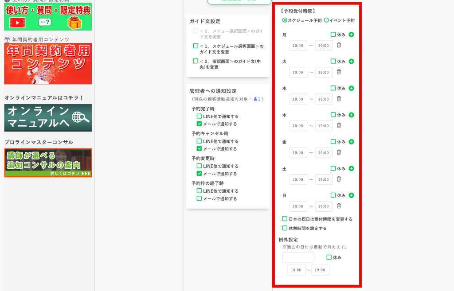Open the 火 start time field
Screen dimensions: 454x291
(297, 72)
